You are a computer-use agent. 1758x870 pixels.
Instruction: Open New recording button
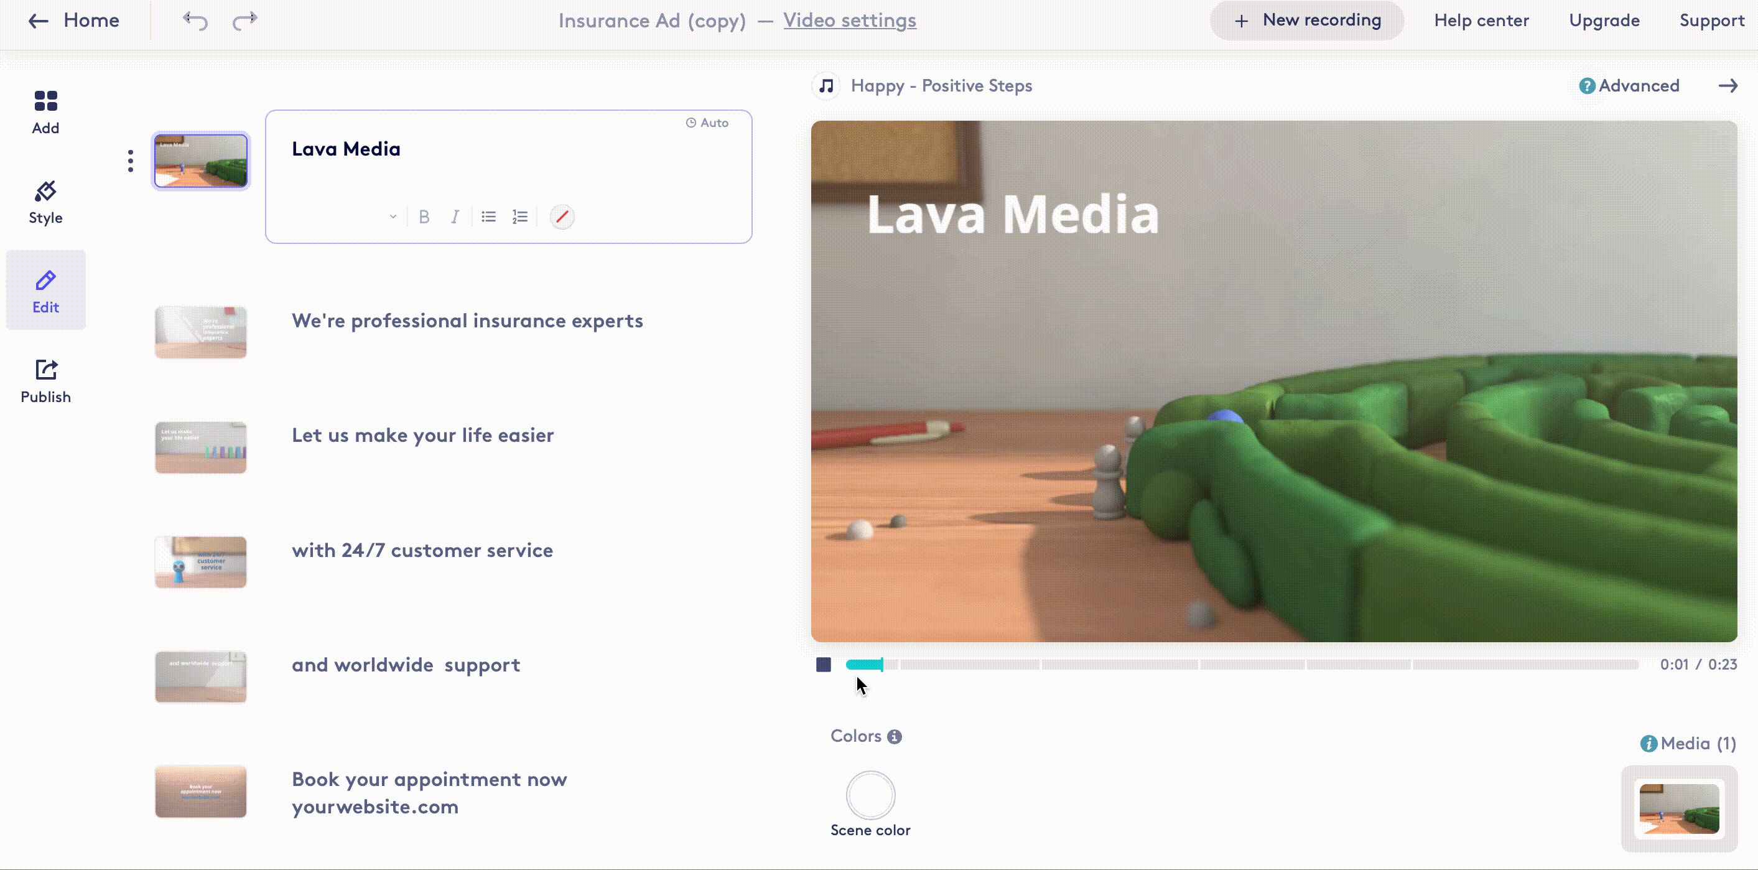tap(1307, 20)
